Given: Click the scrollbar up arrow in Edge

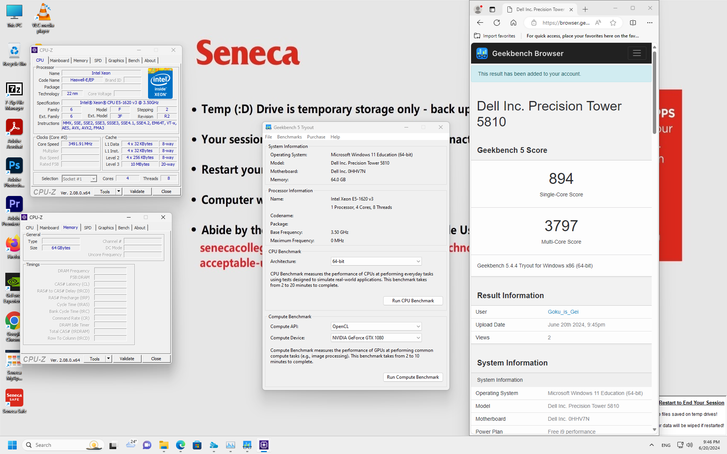Looking at the screenshot, I should pyautogui.click(x=654, y=47).
